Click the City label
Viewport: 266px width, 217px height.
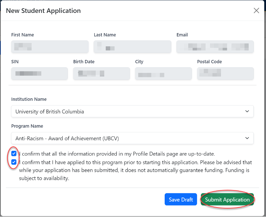point(139,62)
